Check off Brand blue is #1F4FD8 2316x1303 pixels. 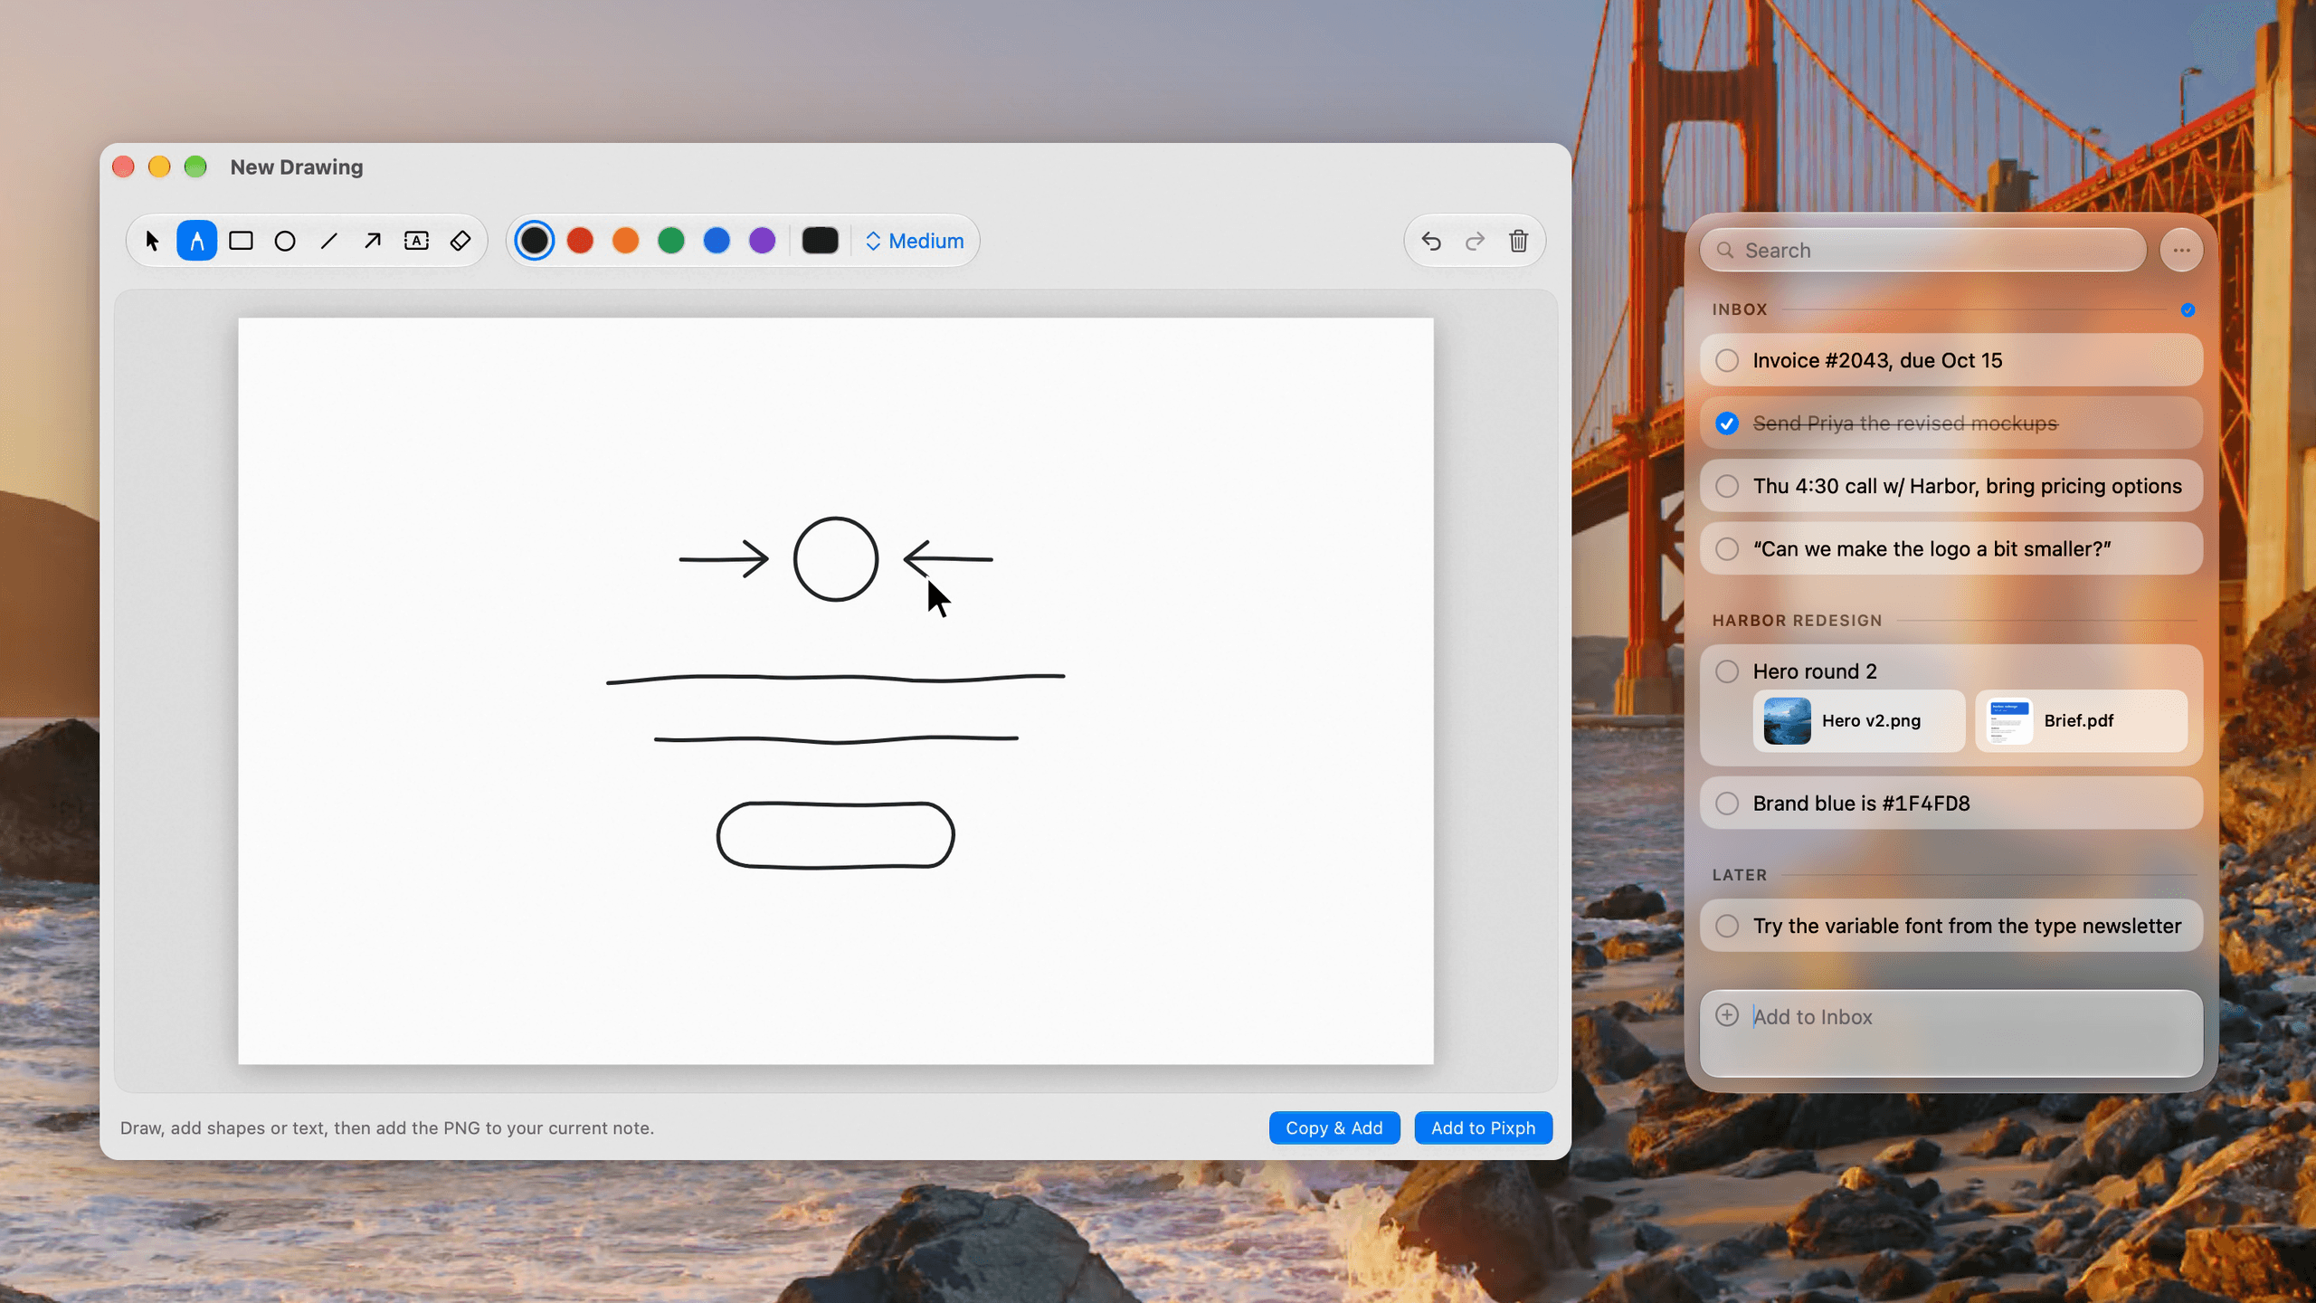click(x=1727, y=804)
